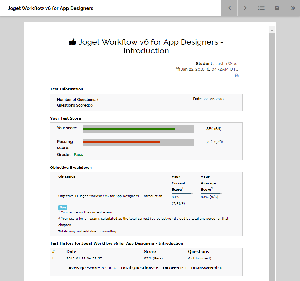The height and width of the screenshot is (281, 300).
Task: Go to previous lesson arrow
Action: (x=229, y=8)
